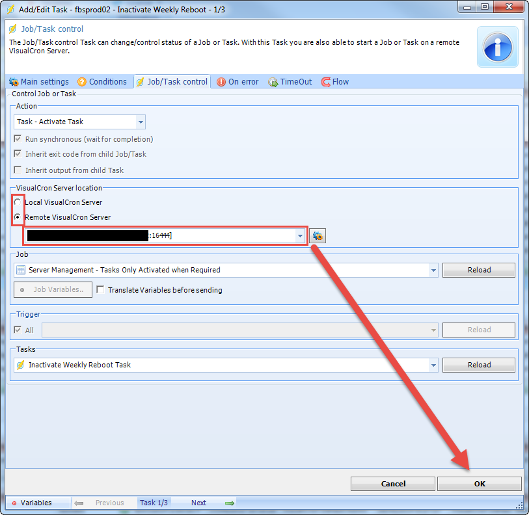
Task: Expand the Job selection dropdown
Action: tap(433, 270)
